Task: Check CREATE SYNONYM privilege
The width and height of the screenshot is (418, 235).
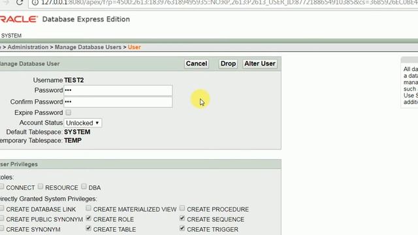Action: pos(1,228)
